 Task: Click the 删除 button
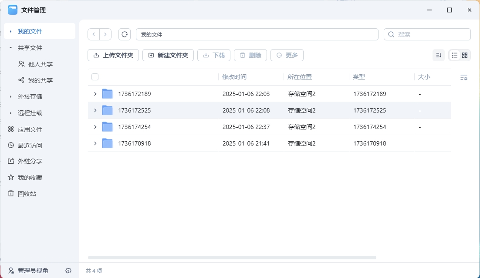(x=250, y=55)
